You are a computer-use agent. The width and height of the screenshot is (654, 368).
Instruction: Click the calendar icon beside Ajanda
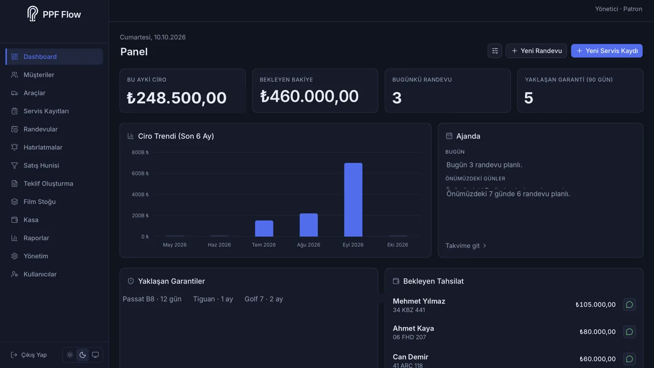[449, 136]
